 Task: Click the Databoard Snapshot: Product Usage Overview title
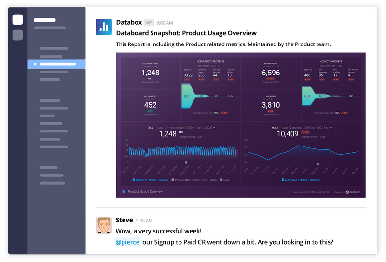pos(186,33)
